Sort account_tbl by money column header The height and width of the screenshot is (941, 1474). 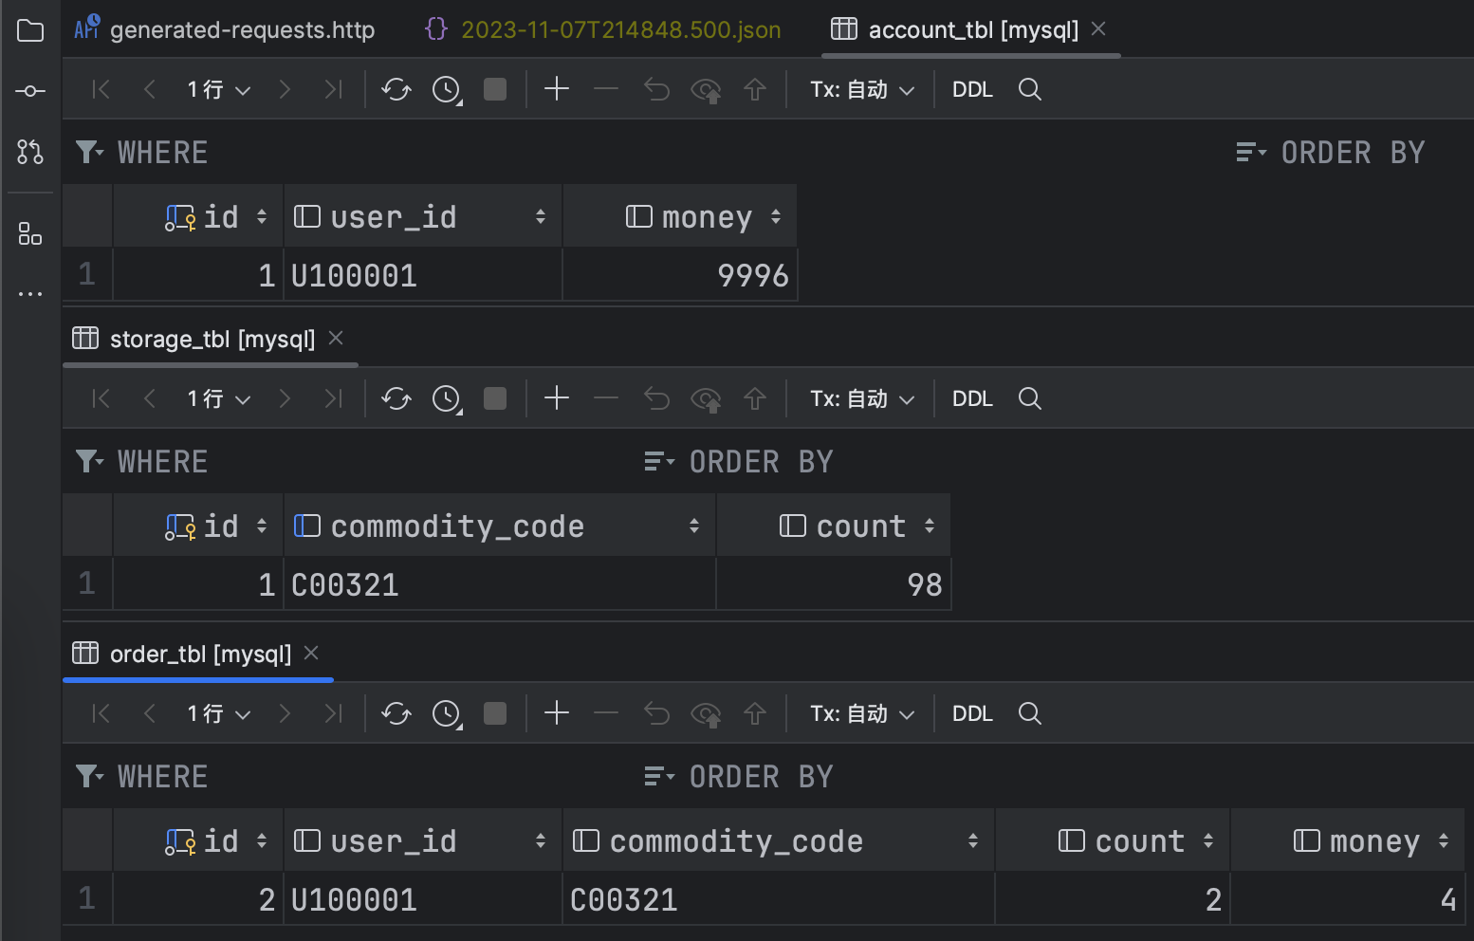click(x=680, y=217)
